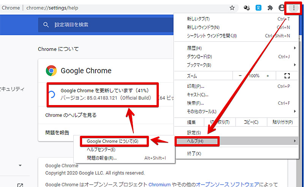Open the open source software (オープンソース ソフトウェア) link
Screen dimensions: 304x187
tap(227, 184)
